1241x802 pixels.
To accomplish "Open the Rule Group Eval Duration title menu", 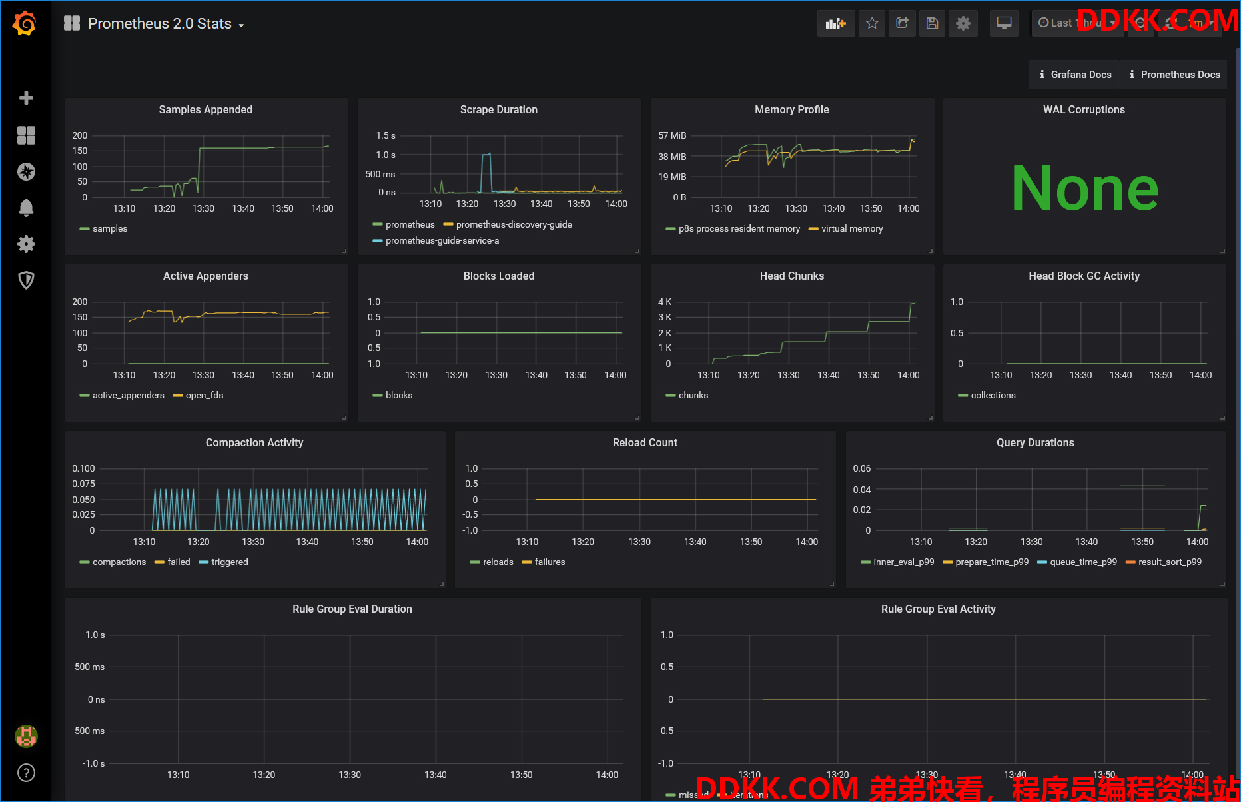I will (352, 609).
